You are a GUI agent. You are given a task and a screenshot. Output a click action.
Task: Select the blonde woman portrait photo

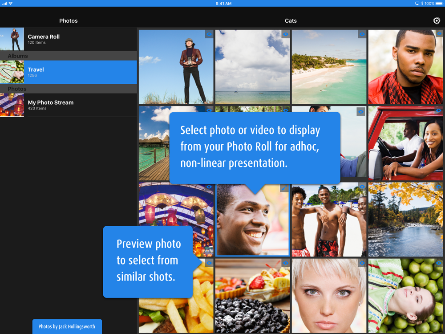[329, 296]
